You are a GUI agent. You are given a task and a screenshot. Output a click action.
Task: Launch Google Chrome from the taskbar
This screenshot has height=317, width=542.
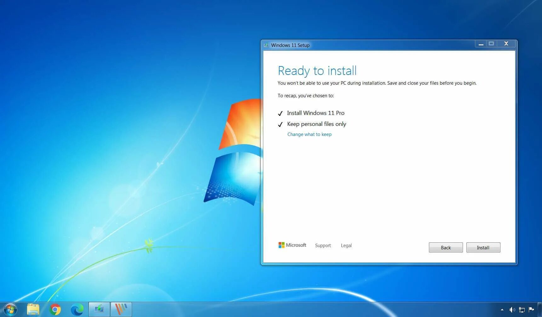(x=55, y=310)
